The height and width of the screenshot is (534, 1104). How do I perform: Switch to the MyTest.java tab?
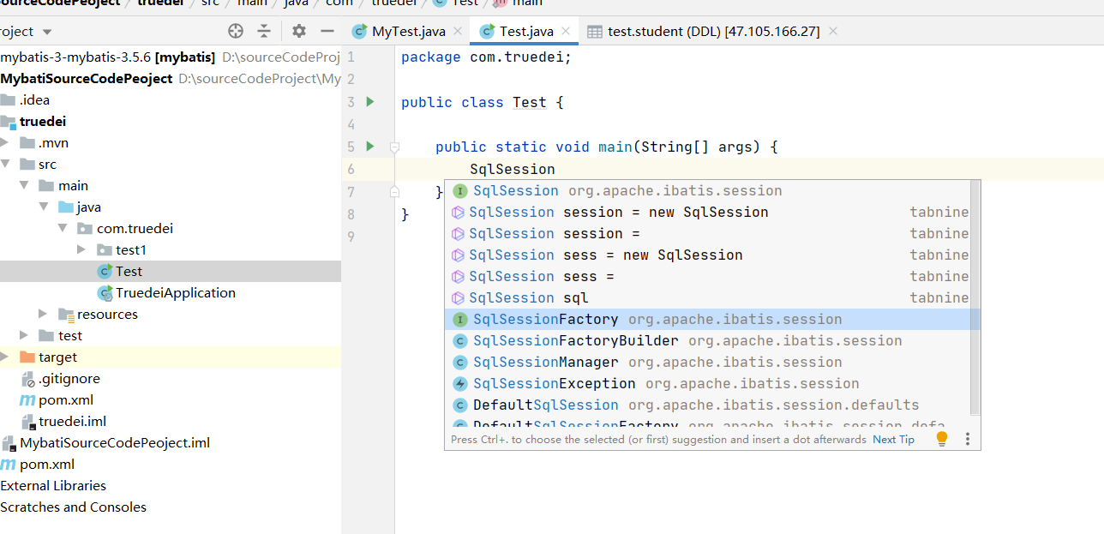tap(408, 32)
